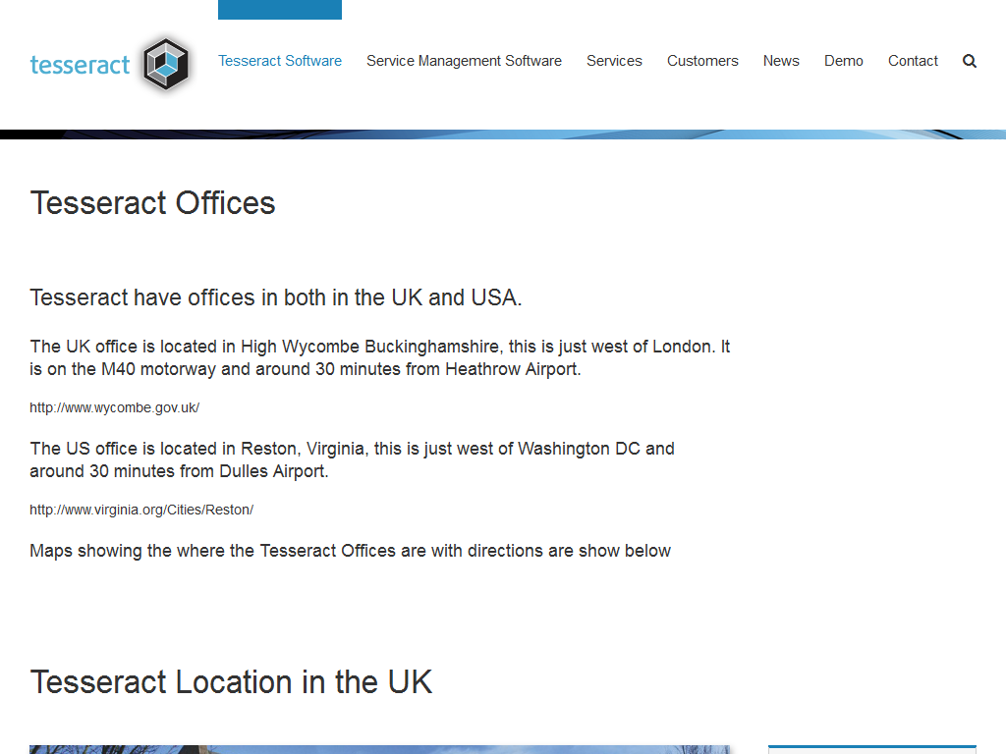Open the Tesseract Software menu
The height and width of the screenshot is (754, 1006).
click(280, 61)
